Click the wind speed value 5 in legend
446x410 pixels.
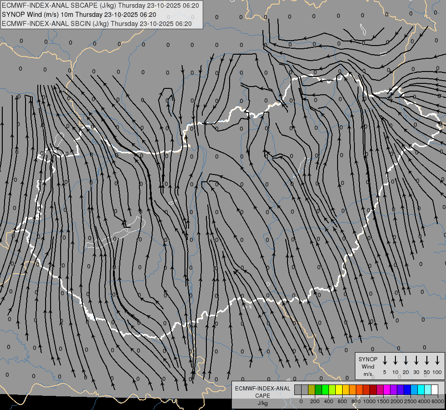[x=384, y=372]
